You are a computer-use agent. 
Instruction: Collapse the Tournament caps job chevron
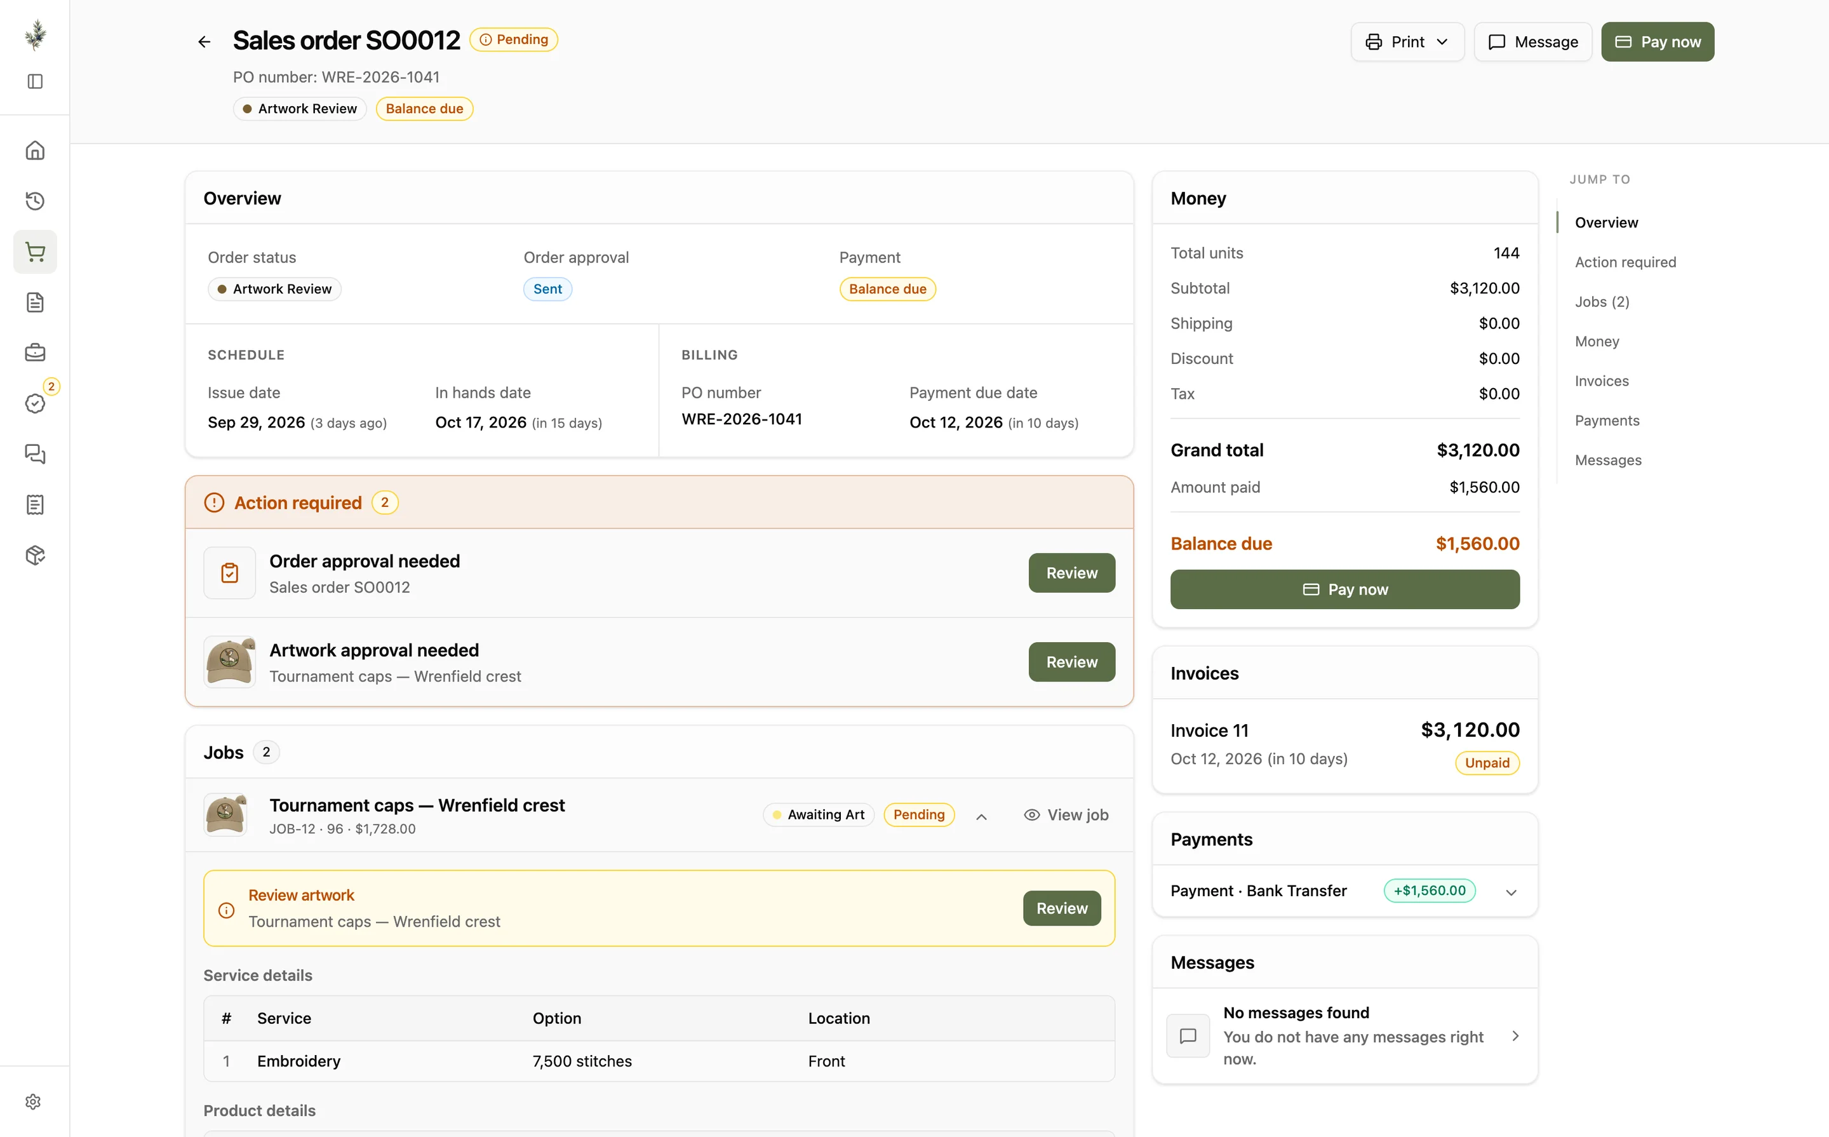[981, 816]
